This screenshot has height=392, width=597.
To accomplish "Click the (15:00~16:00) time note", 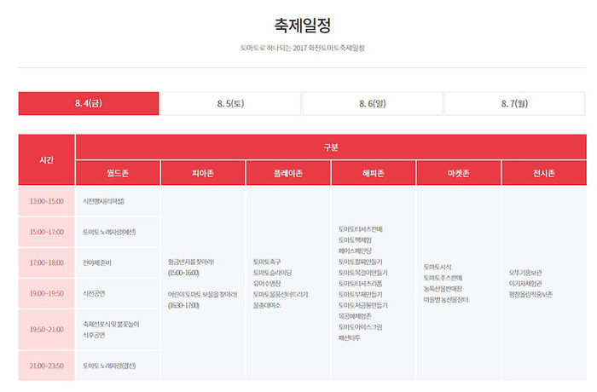I will [x=183, y=273].
